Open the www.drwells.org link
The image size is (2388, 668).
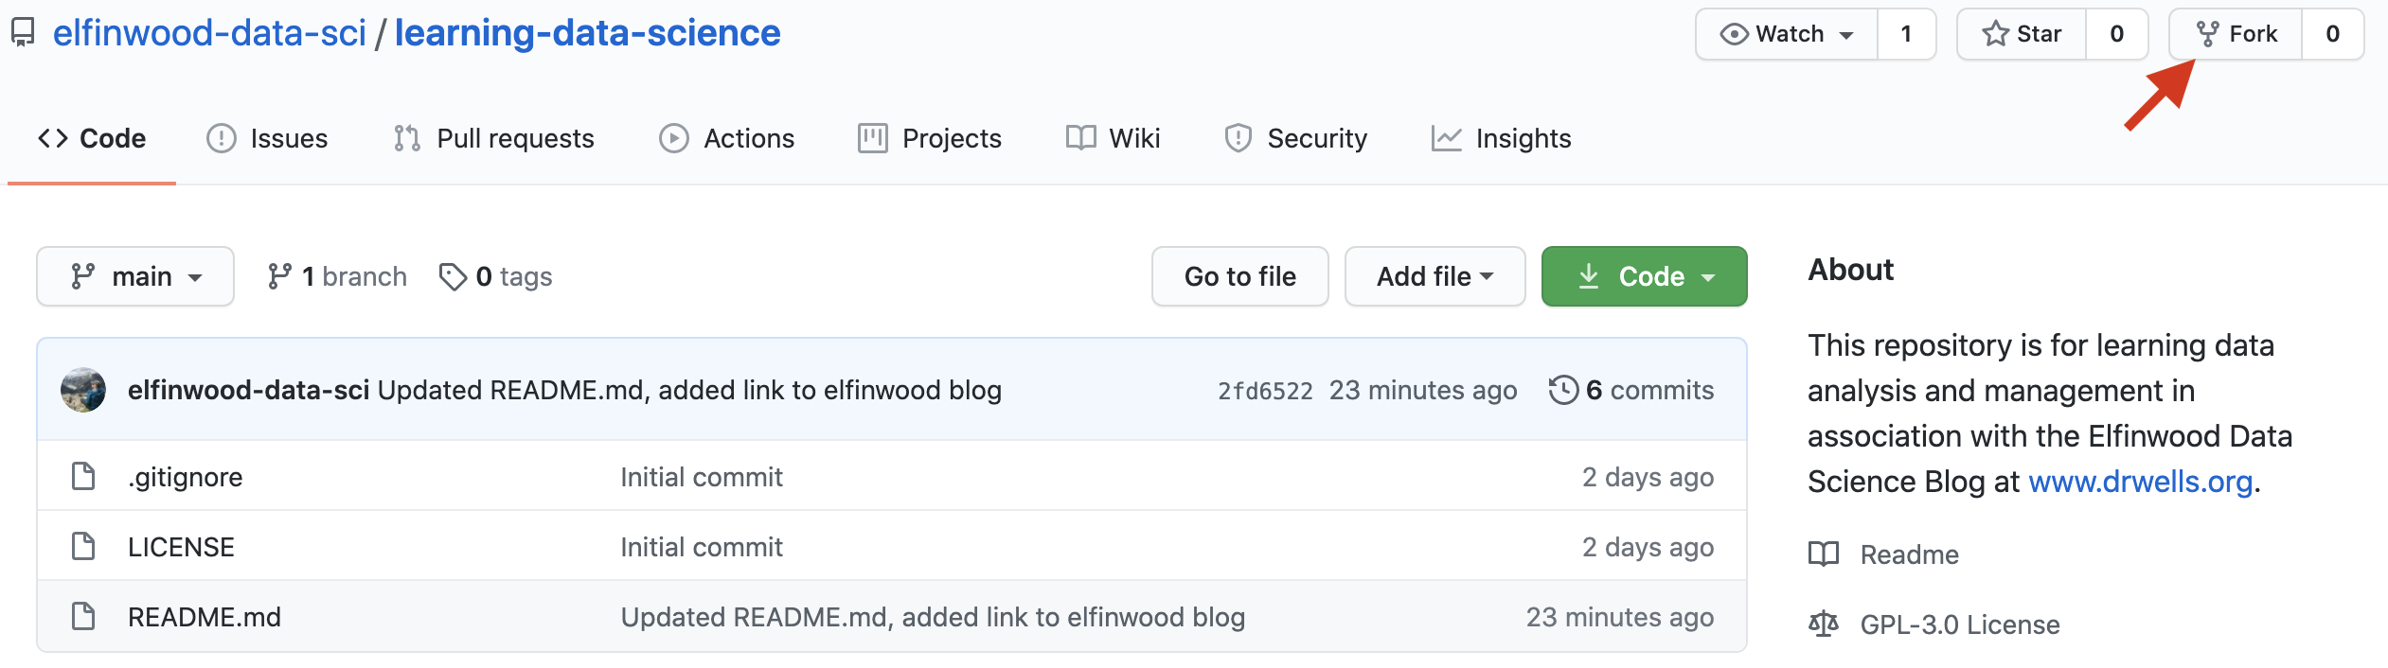2140,482
